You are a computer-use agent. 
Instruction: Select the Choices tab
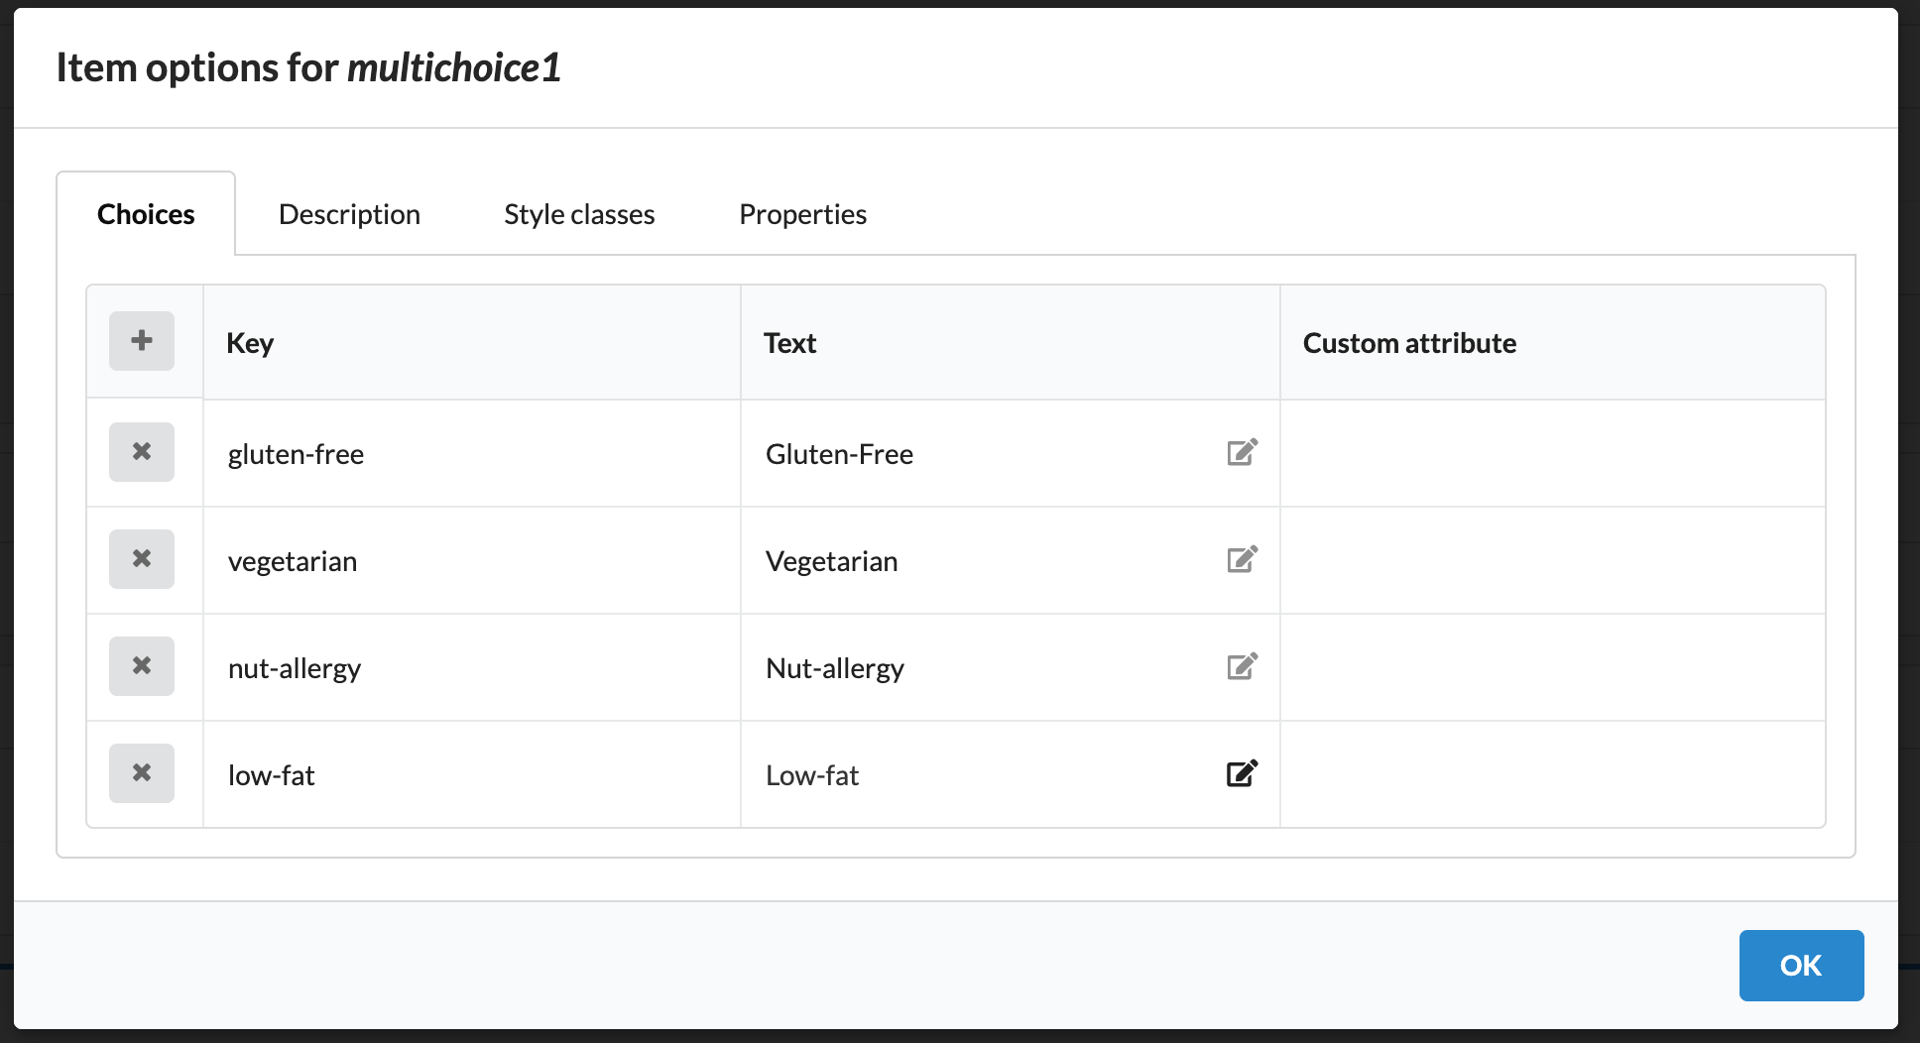(146, 214)
